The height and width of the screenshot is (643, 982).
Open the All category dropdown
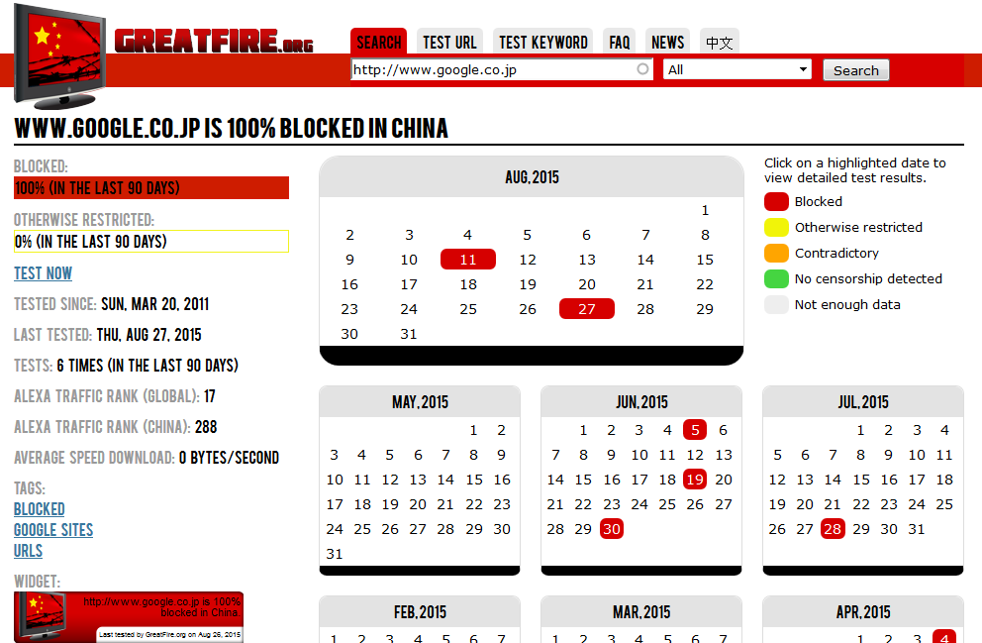click(737, 69)
